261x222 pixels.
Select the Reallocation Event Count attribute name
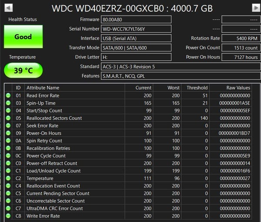53,186
